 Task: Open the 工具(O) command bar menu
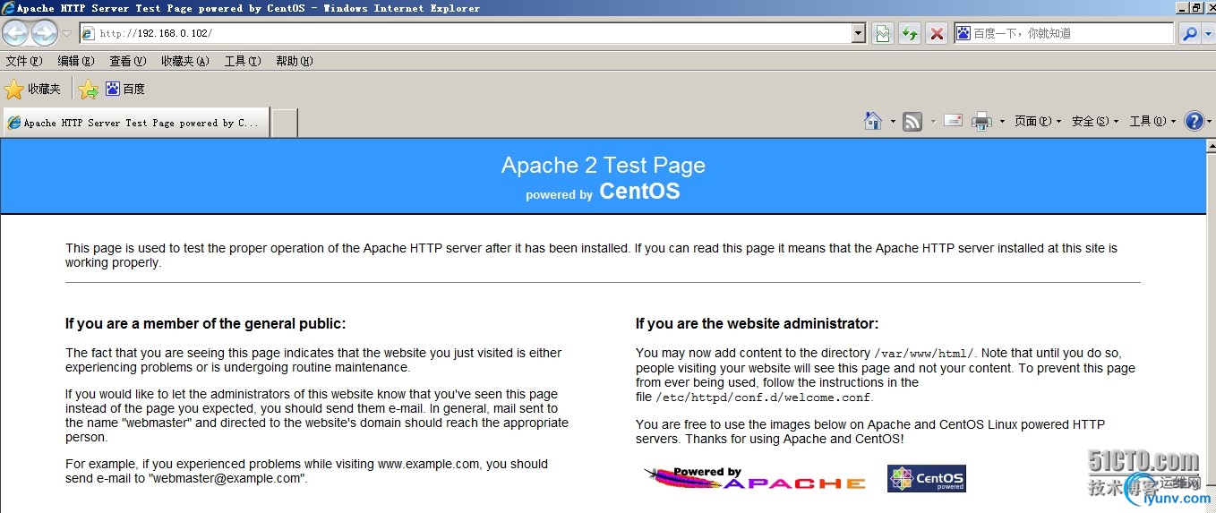[1152, 121]
